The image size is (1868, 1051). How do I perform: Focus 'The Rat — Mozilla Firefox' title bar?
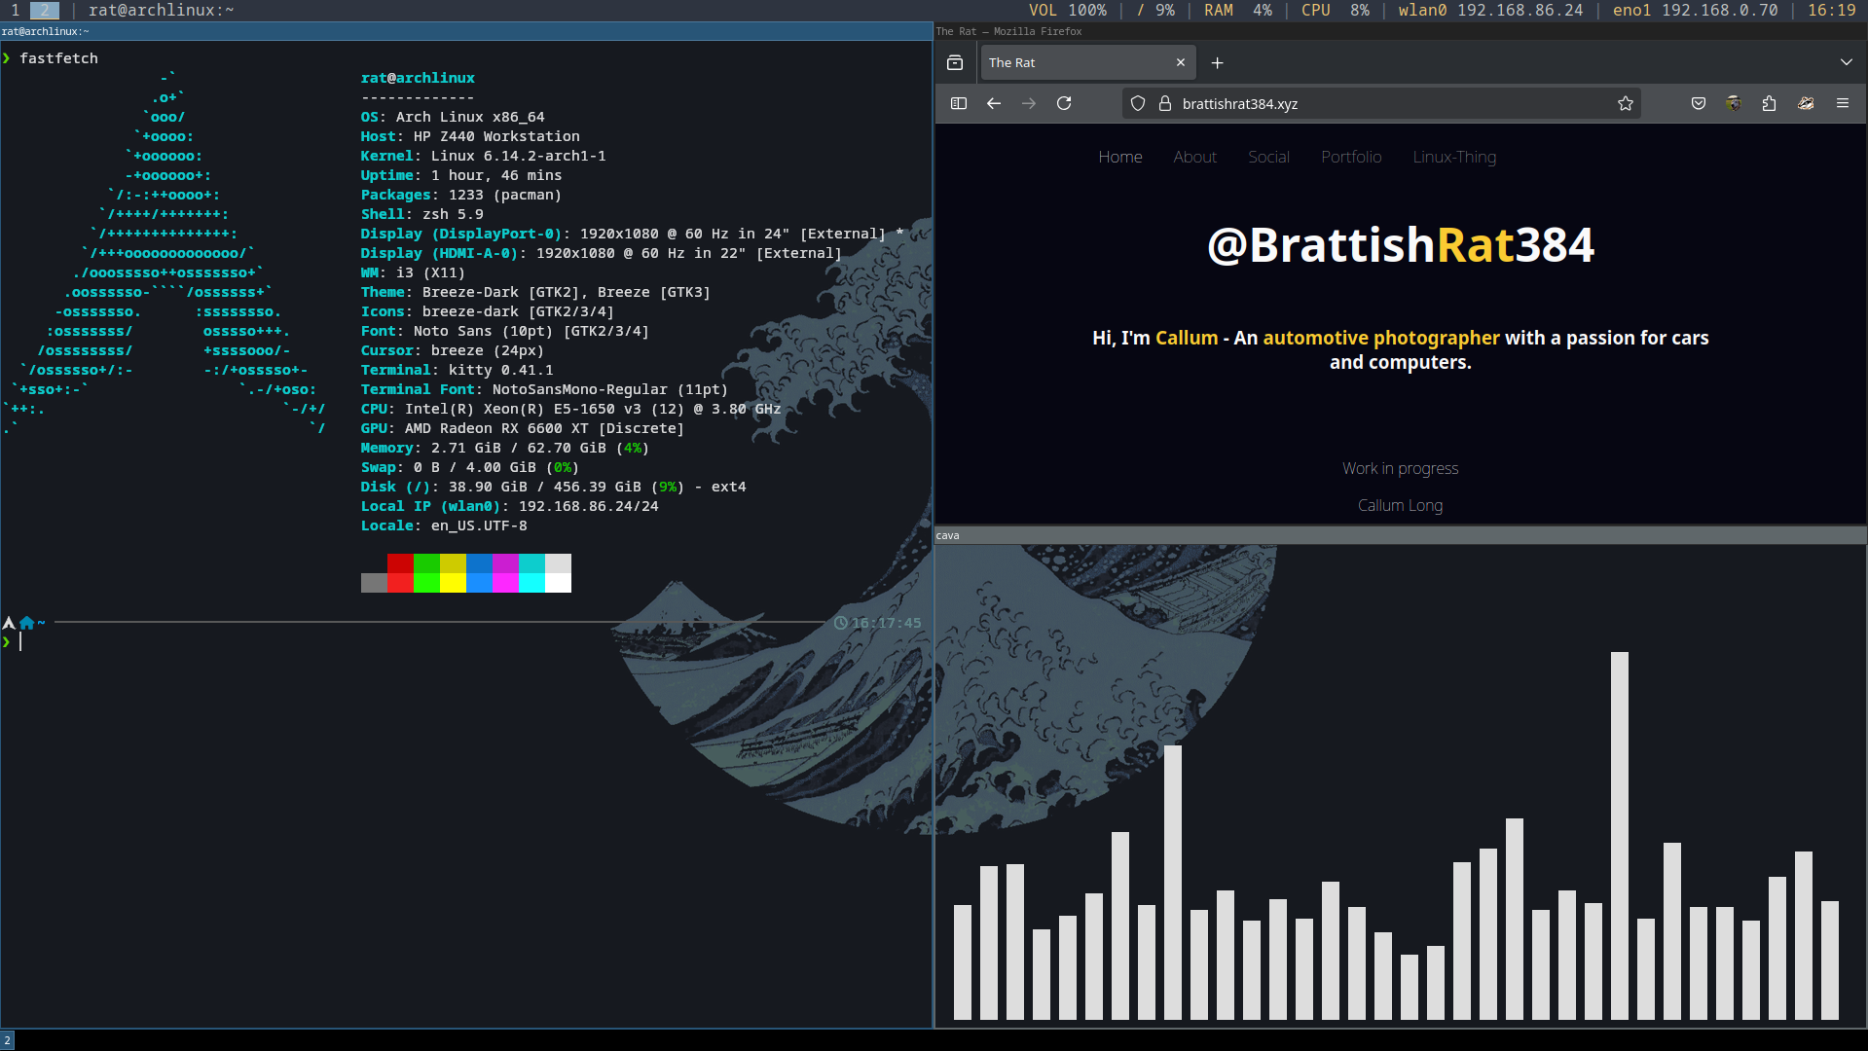pos(1401,31)
